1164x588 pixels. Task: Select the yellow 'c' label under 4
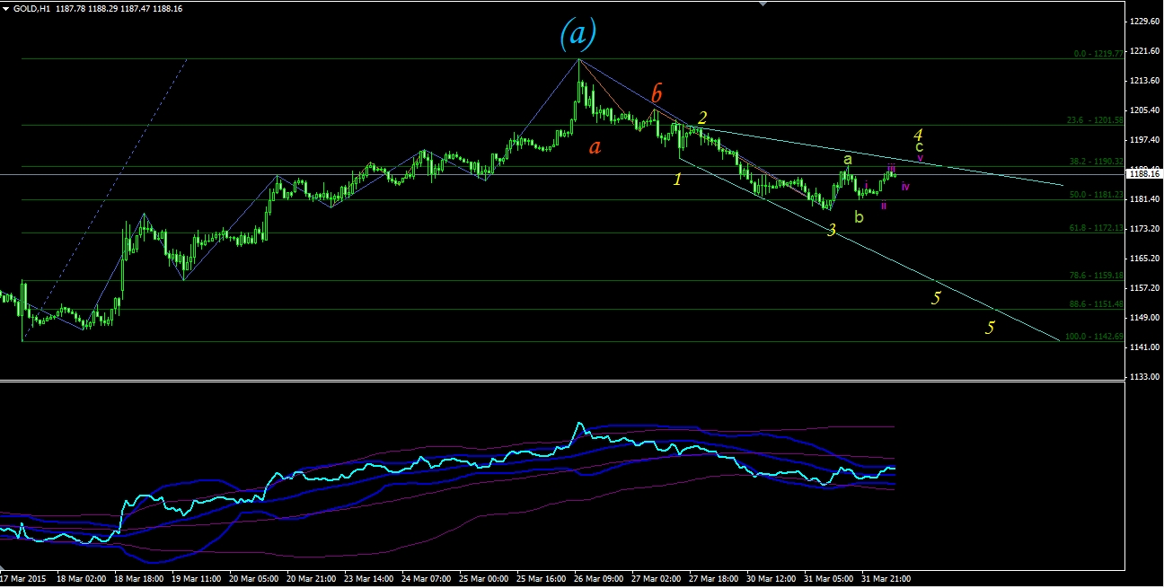[x=919, y=146]
